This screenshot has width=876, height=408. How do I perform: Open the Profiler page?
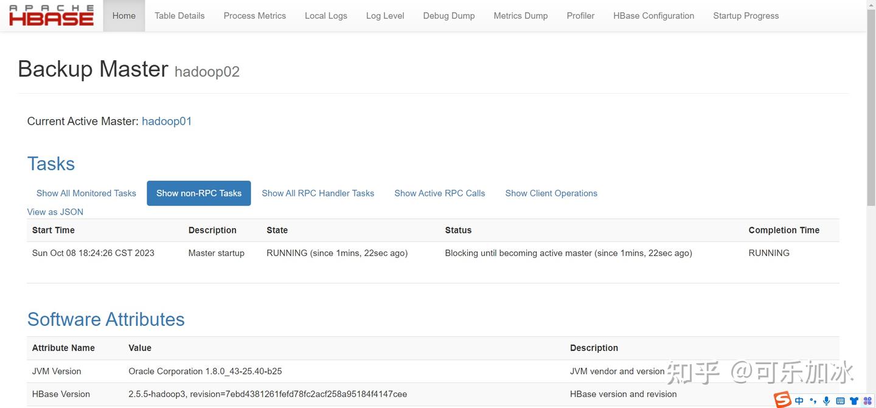pos(580,16)
